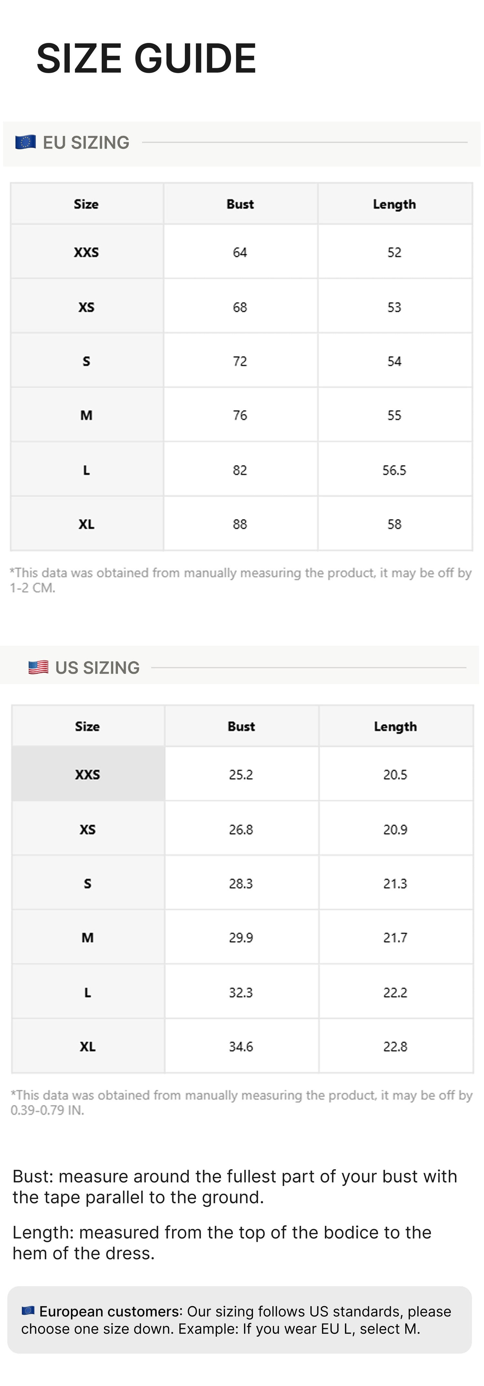Click the EU flag icon beside EU SIZING
The image size is (484, 1386).
(25, 142)
